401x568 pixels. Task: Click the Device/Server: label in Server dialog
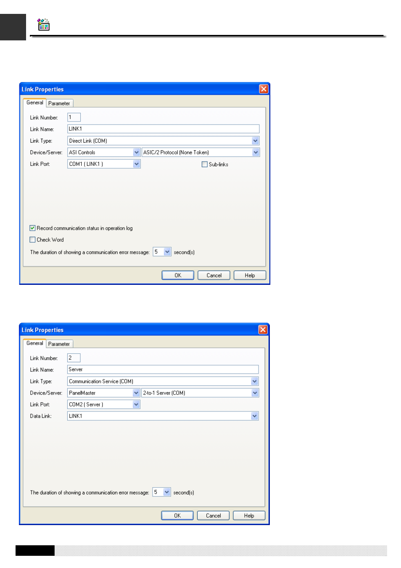[x=46, y=393]
